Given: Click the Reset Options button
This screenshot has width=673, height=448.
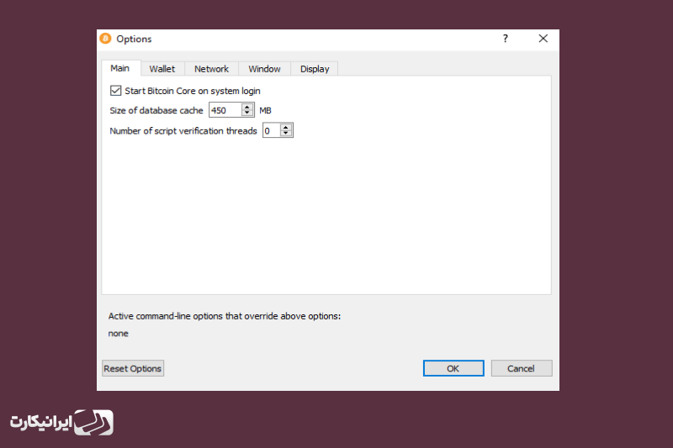Looking at the screenshot, I should 133,368.
